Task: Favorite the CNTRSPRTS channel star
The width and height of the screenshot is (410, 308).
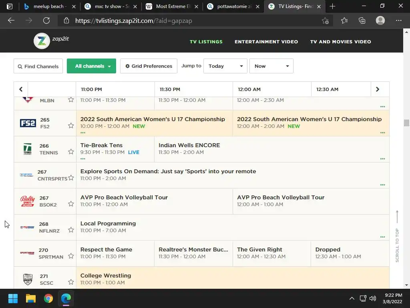Action: (x=71, y=178)
